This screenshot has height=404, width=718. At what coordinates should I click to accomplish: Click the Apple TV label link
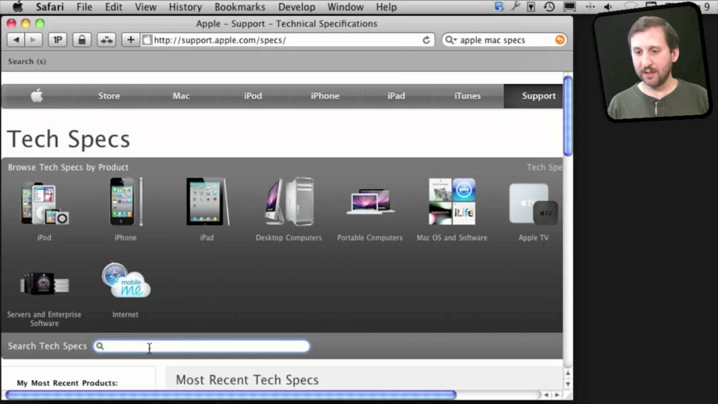click(x=533, y=238)
